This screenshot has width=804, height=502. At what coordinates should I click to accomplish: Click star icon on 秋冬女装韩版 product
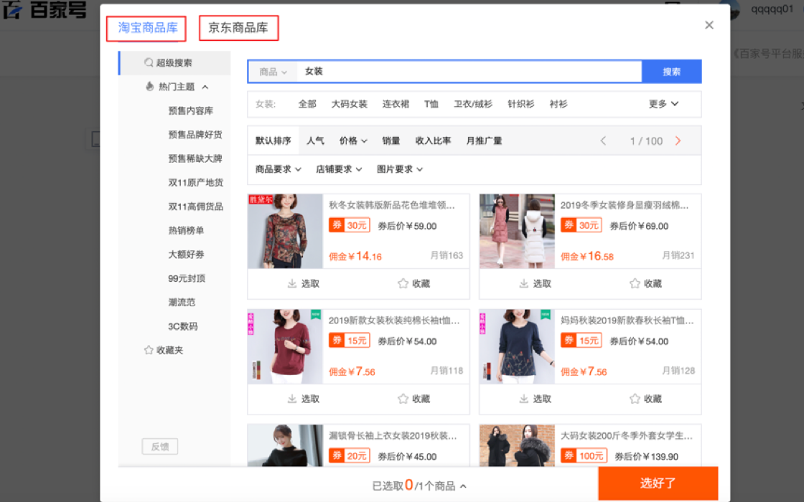[403, 283]
